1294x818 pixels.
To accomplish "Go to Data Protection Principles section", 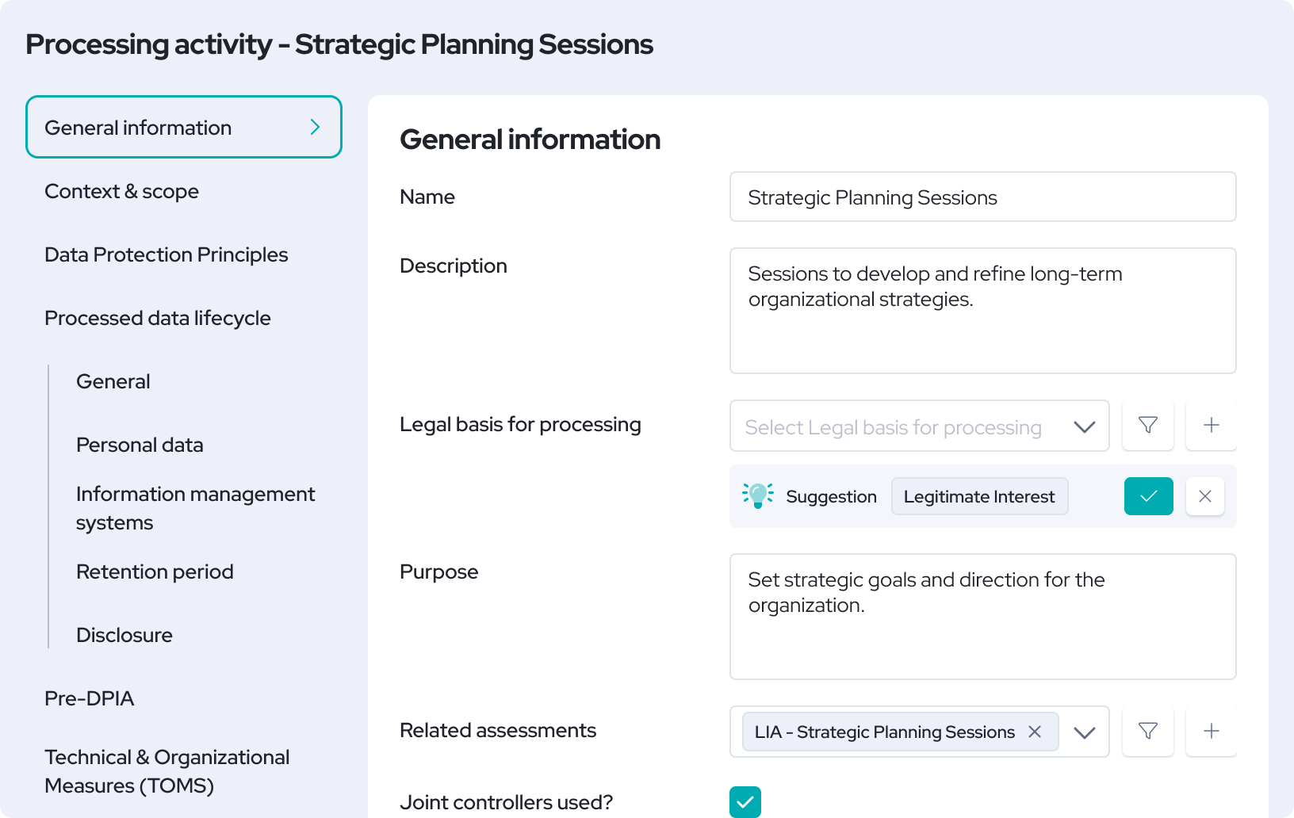I will [166, 255].
